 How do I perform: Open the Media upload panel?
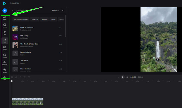(x=5, y=18)
